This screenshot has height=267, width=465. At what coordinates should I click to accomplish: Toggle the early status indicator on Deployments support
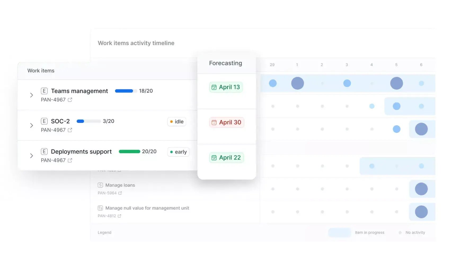[172, 152]
